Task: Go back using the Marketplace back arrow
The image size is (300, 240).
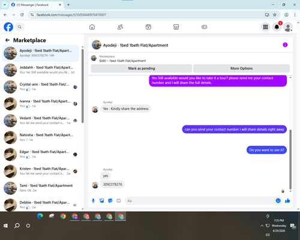Action: (7, 40)
